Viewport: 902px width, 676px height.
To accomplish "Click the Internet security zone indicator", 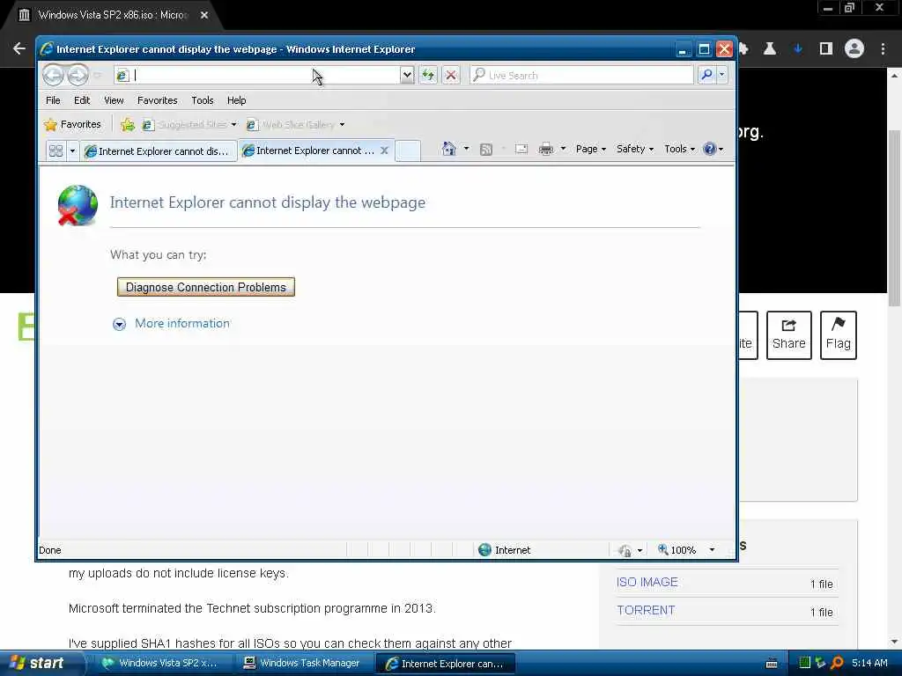I will pyautogui.click(x=505, y=550).
